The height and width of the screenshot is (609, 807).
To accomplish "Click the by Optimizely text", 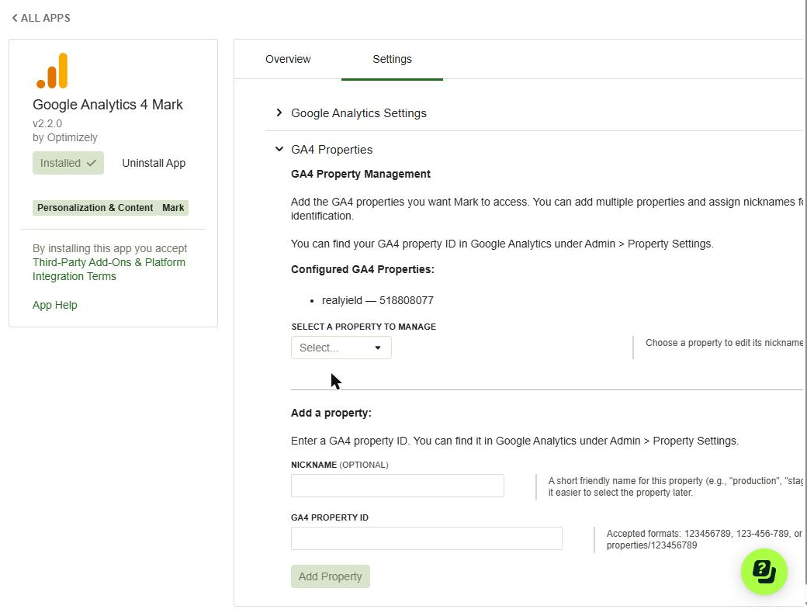I will click(x=65, y=137).
